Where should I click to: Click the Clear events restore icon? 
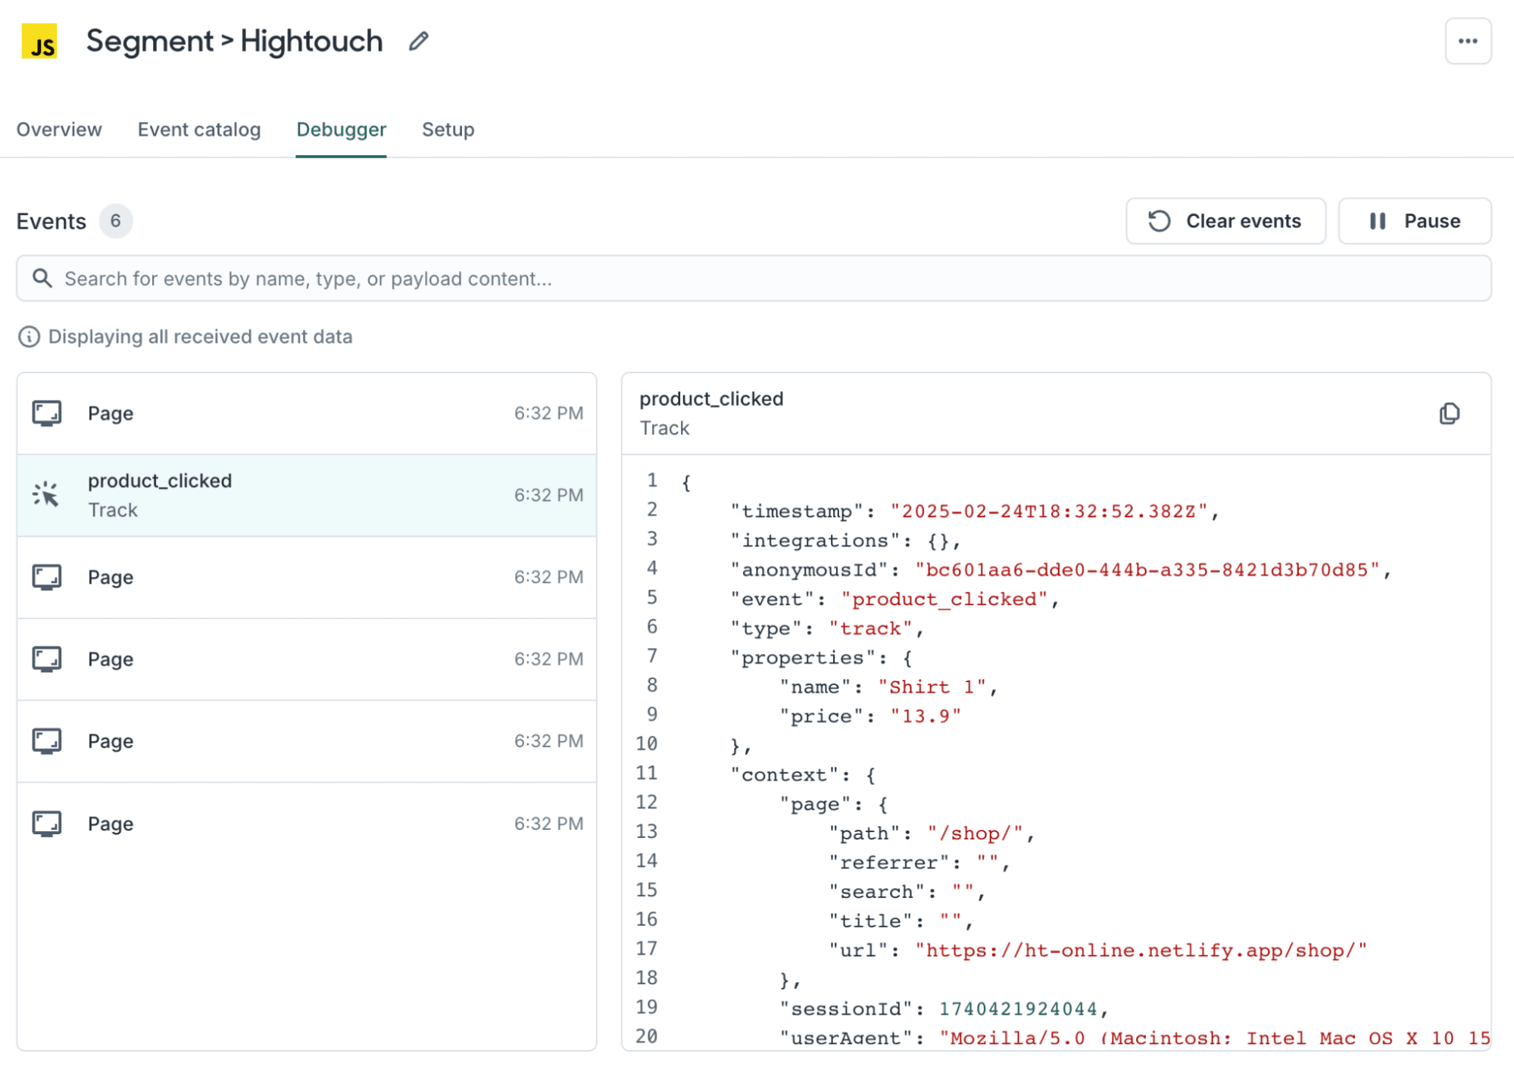point(1158,221)
